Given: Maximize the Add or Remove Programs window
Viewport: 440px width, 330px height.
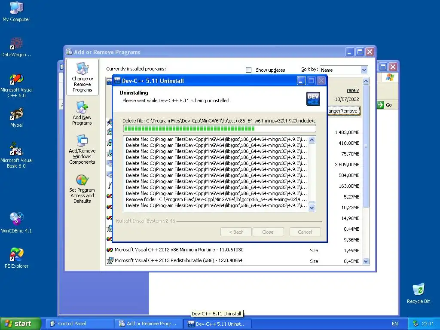Looking at the screenshot, I should 360,52.
